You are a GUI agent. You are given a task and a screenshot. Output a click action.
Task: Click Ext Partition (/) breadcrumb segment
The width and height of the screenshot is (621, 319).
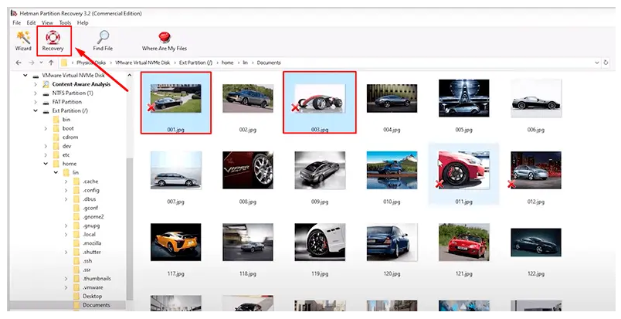tap(195, 63)
